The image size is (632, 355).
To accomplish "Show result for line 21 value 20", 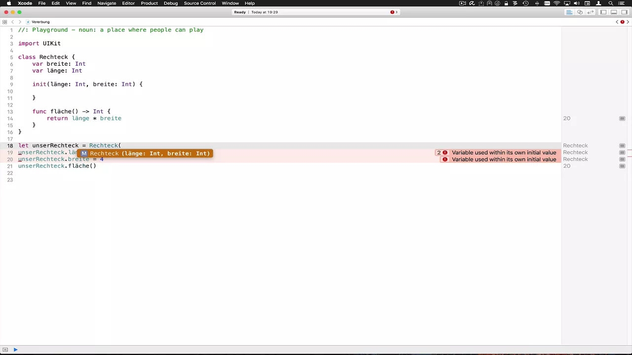I will (622, 166).
